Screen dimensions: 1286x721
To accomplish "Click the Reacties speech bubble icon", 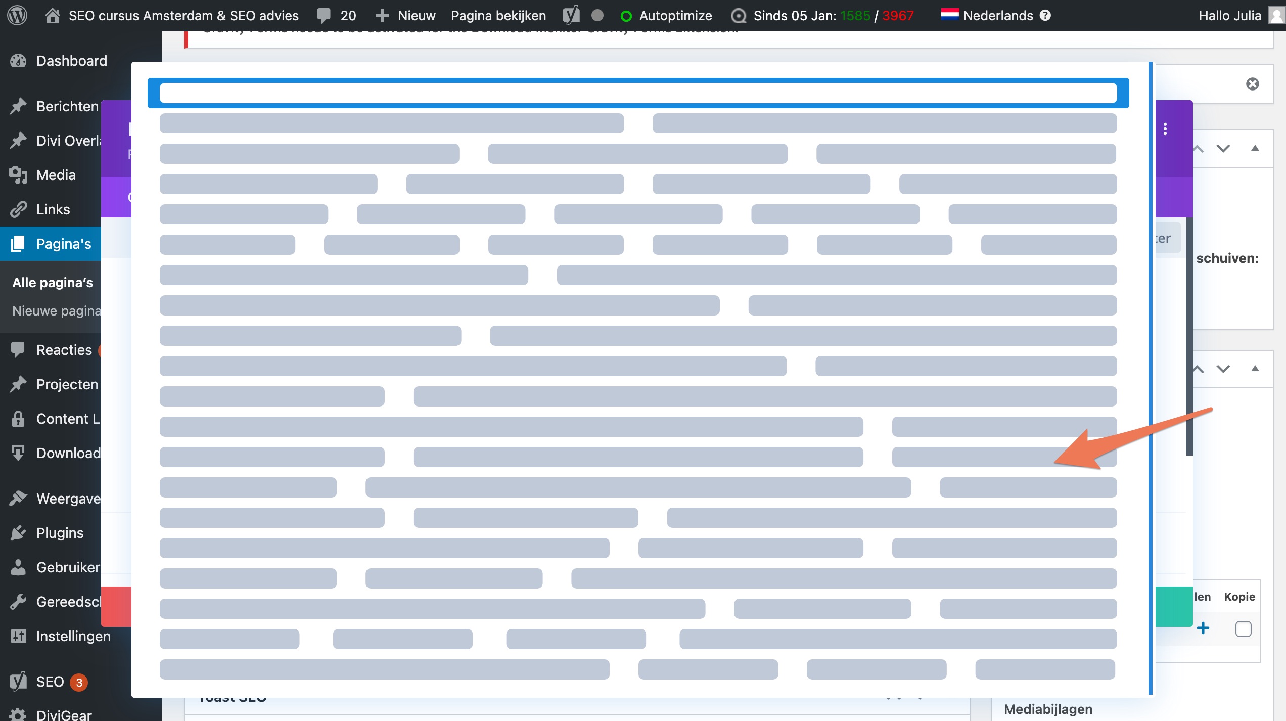I will [18, 350].
